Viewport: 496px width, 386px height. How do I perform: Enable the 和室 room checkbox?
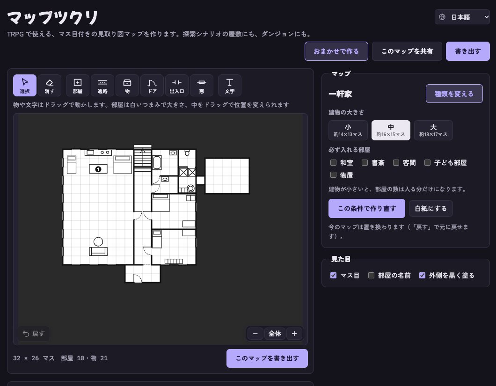click(x=333, y=163)
